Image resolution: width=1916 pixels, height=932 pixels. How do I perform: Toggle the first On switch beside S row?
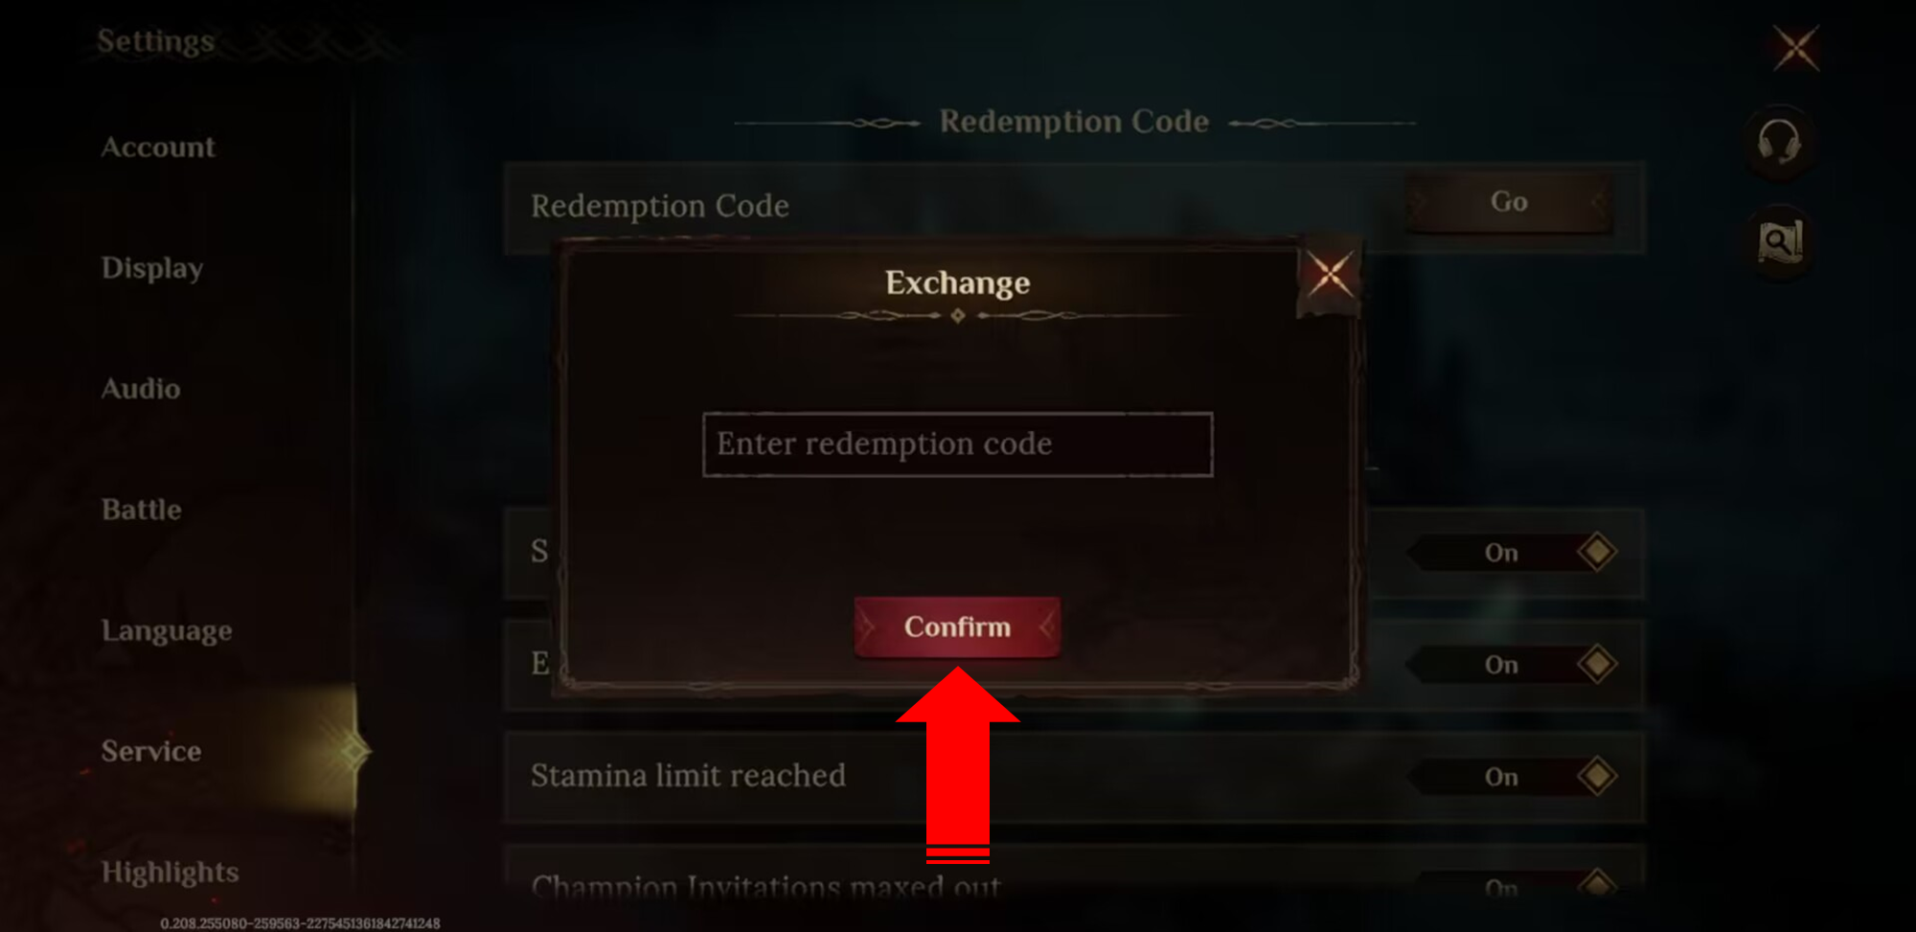pyautogui.click(x=1513, y=553)
